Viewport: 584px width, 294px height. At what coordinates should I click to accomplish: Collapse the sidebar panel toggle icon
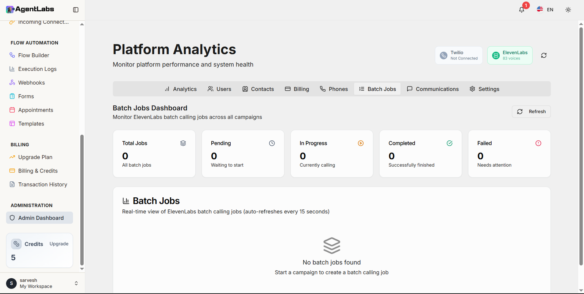pyautogui.click(x=76, y=10)
